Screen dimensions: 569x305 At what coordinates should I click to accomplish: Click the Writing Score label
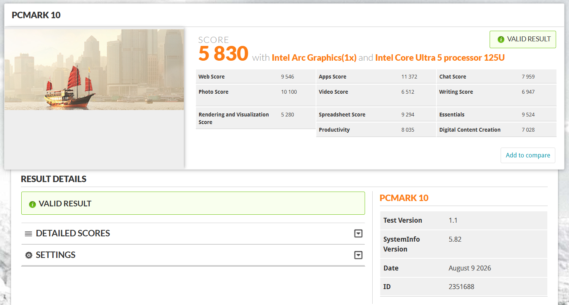point(456,92)
